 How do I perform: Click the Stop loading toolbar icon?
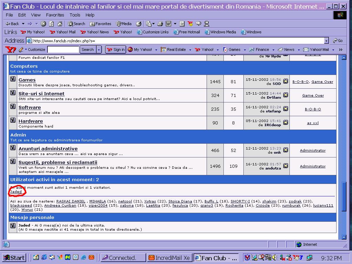43,24
